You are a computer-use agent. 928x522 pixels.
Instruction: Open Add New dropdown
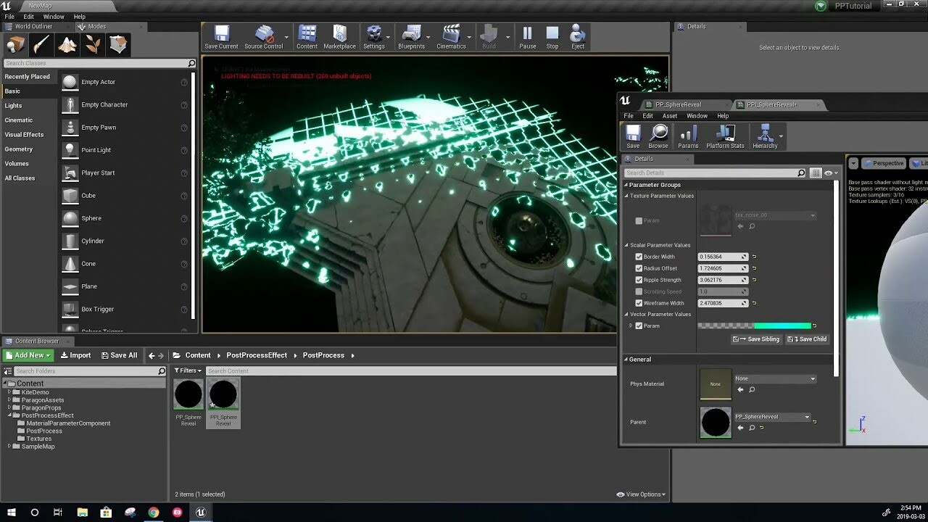(28, 355)
